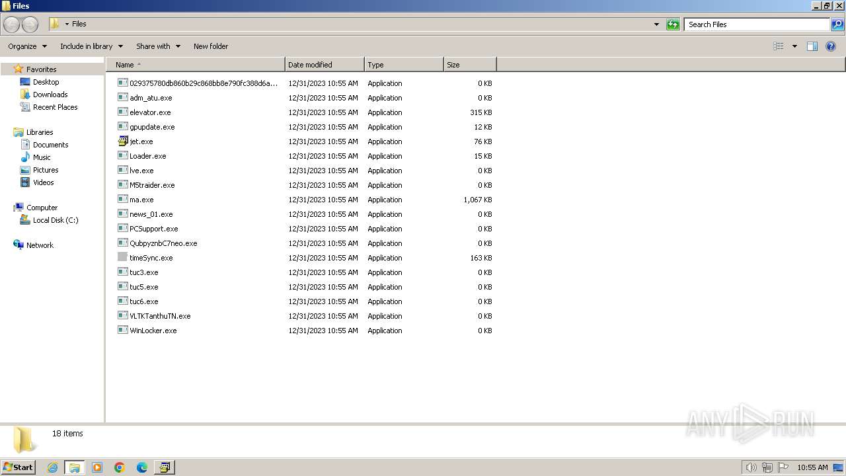Select the PCSupport.exe file name
846x476 pixels.
pyautogui.click(x=154, y=229)
